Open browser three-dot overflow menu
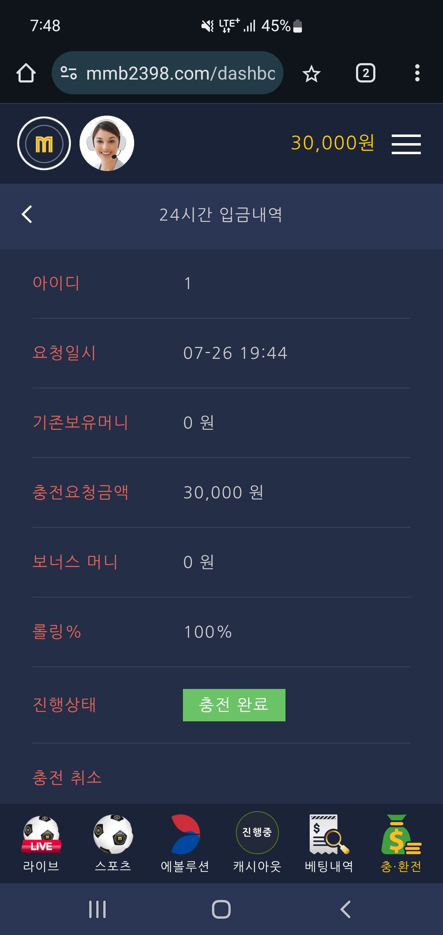Image resolution: width=443 pixels, height=935 pixels. [x=417, y=73]
